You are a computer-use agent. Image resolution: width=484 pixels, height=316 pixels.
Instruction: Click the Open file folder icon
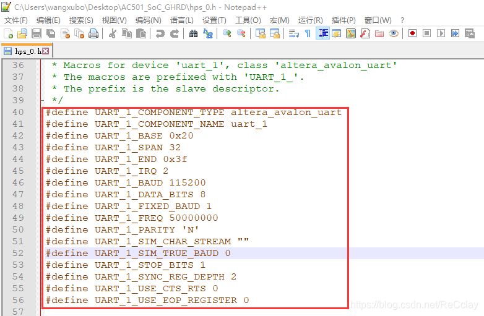(x=22, y=33)
